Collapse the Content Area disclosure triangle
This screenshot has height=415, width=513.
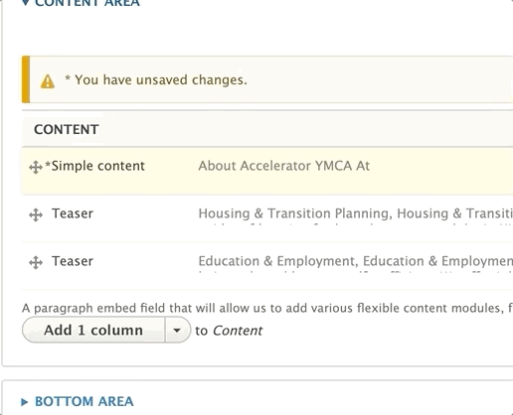point(25,3)
